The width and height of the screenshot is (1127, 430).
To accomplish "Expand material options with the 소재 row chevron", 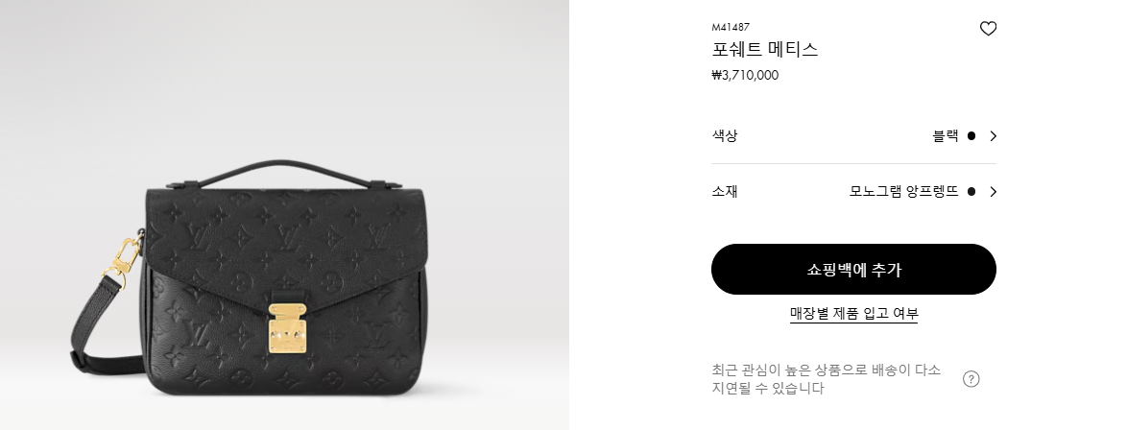I will coord(994,191).
